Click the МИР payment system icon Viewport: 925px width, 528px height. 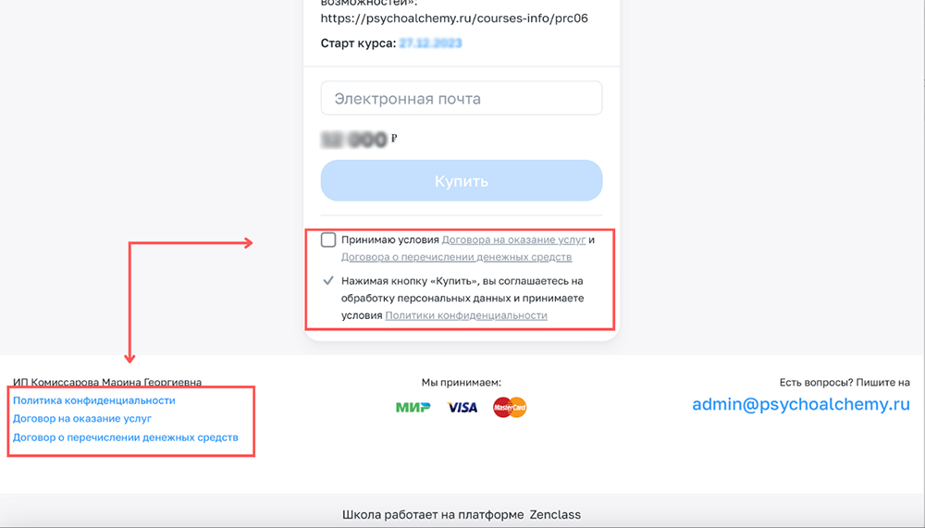[413, 407]
